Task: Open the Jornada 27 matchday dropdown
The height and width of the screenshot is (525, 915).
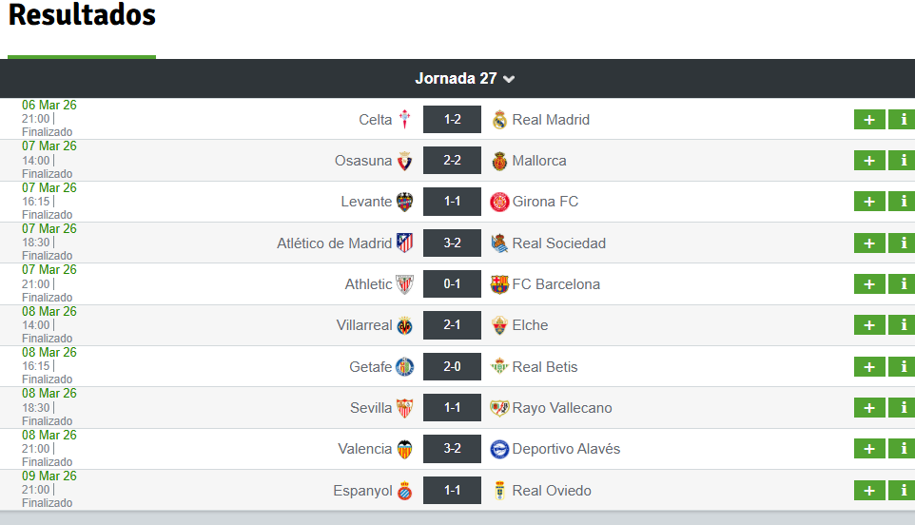Action: point(464,78)
